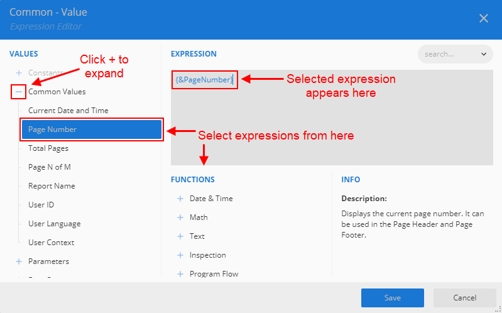Expand the Constants node with plus icon
Screen dimensions: 502x313
click(19, 73)
